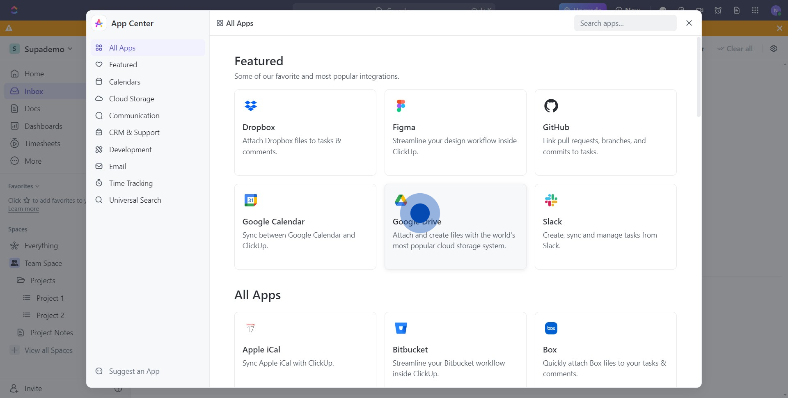The width and height of the screenshot is (788, 398).
Task: Open Timesheets in sidebar
Action: point(42,143)
